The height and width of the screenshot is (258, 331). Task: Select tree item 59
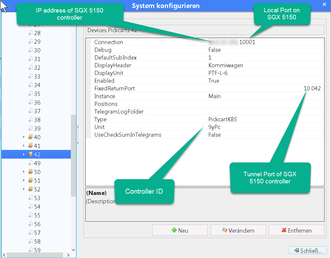pos(37,250)
